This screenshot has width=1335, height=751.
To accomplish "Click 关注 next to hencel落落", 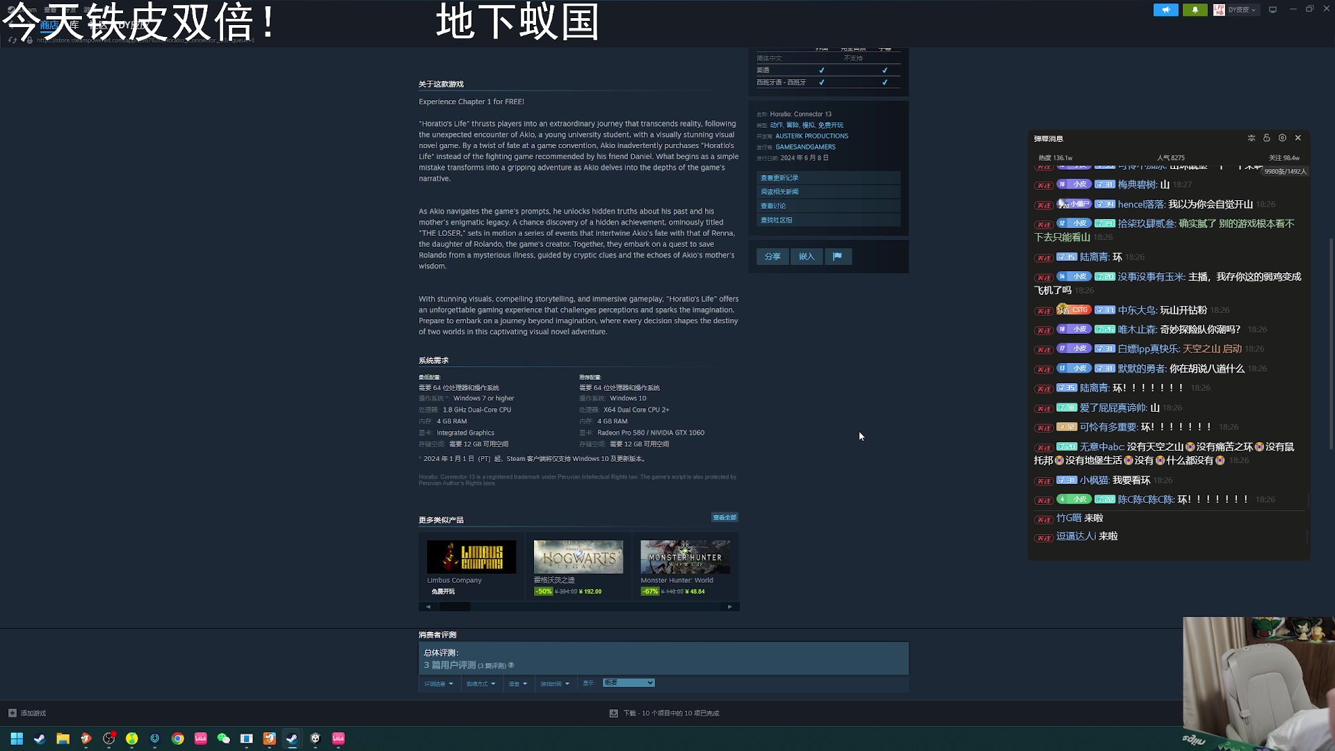I will [x=1044, y=205].
